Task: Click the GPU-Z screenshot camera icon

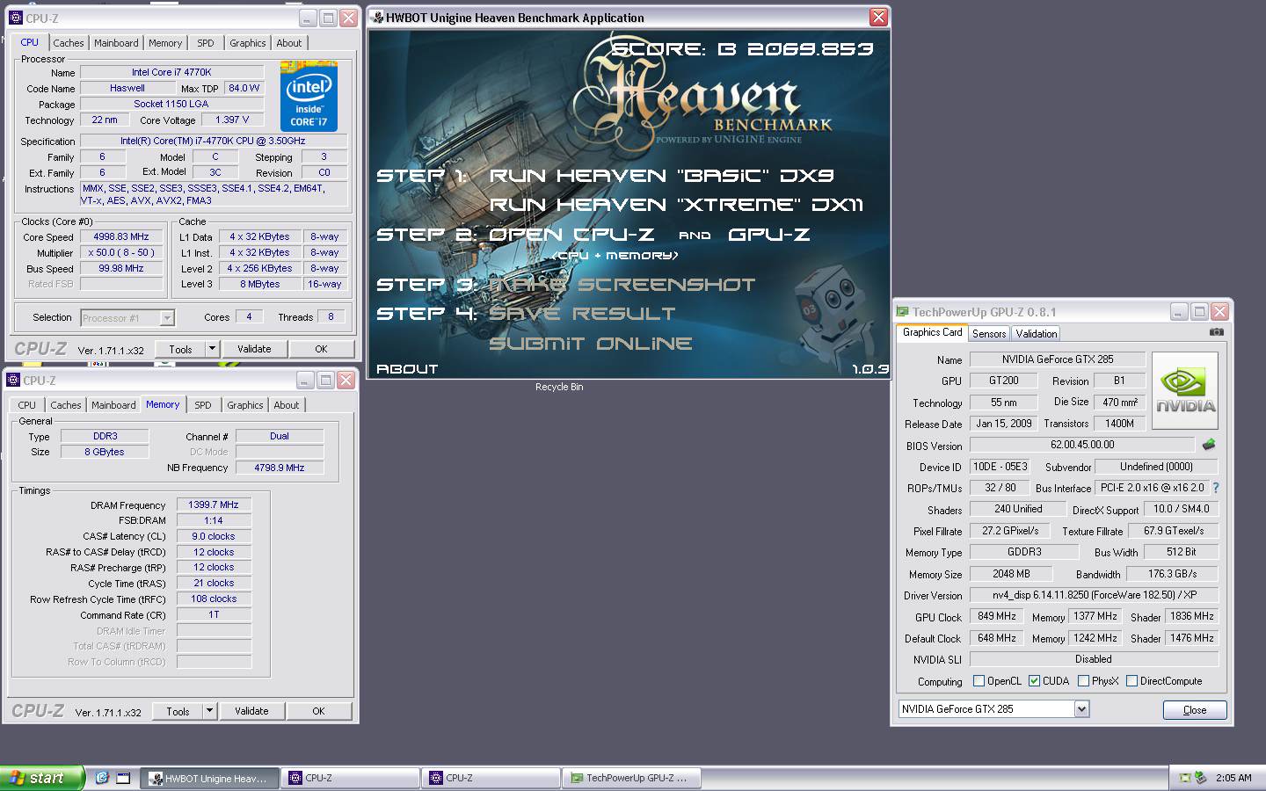Action: pyautogui.click(x=1216, y=332)
